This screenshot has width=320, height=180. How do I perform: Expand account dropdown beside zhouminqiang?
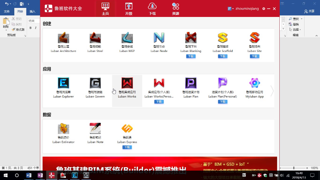[x=233, y=9]
